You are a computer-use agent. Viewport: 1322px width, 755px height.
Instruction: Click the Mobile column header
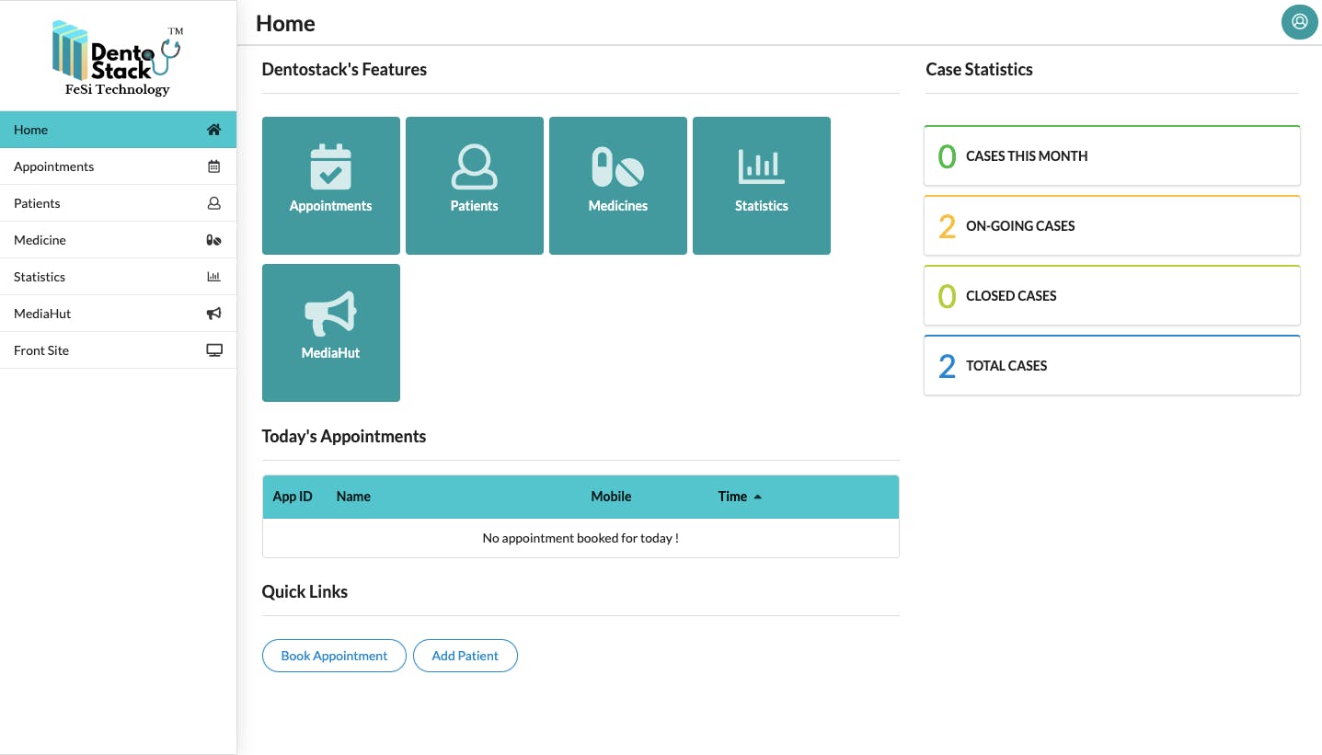(x=611, y=497)
